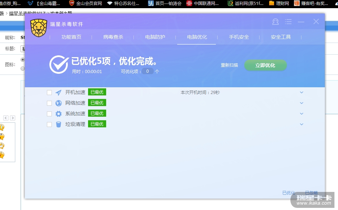Click the large checkmark completion icon
This screenshot has width=338, height=210.
[x=59, y=65]
